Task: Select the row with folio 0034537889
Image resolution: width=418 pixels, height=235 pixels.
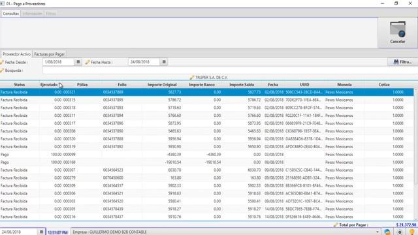Action: 207,92
